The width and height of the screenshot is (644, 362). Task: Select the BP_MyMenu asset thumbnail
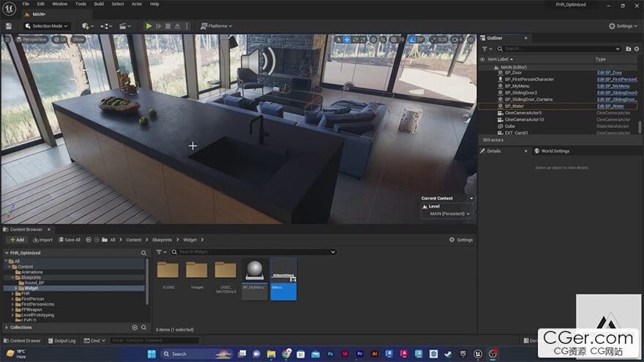pos(255,279)
